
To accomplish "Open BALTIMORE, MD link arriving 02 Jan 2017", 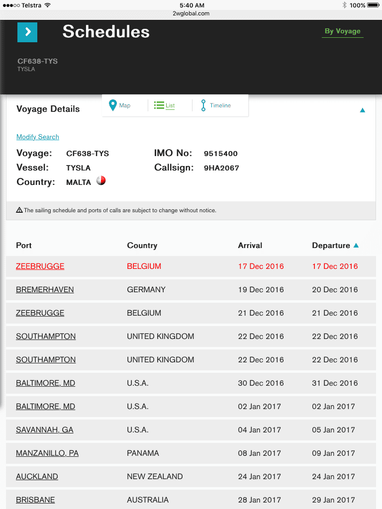I will 45,407.
